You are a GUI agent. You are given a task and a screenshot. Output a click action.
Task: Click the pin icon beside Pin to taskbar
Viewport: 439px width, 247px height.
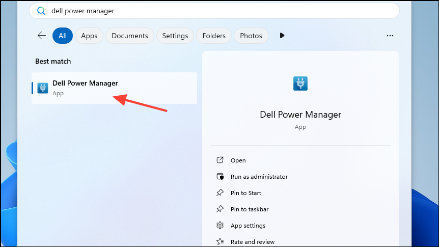220,209
